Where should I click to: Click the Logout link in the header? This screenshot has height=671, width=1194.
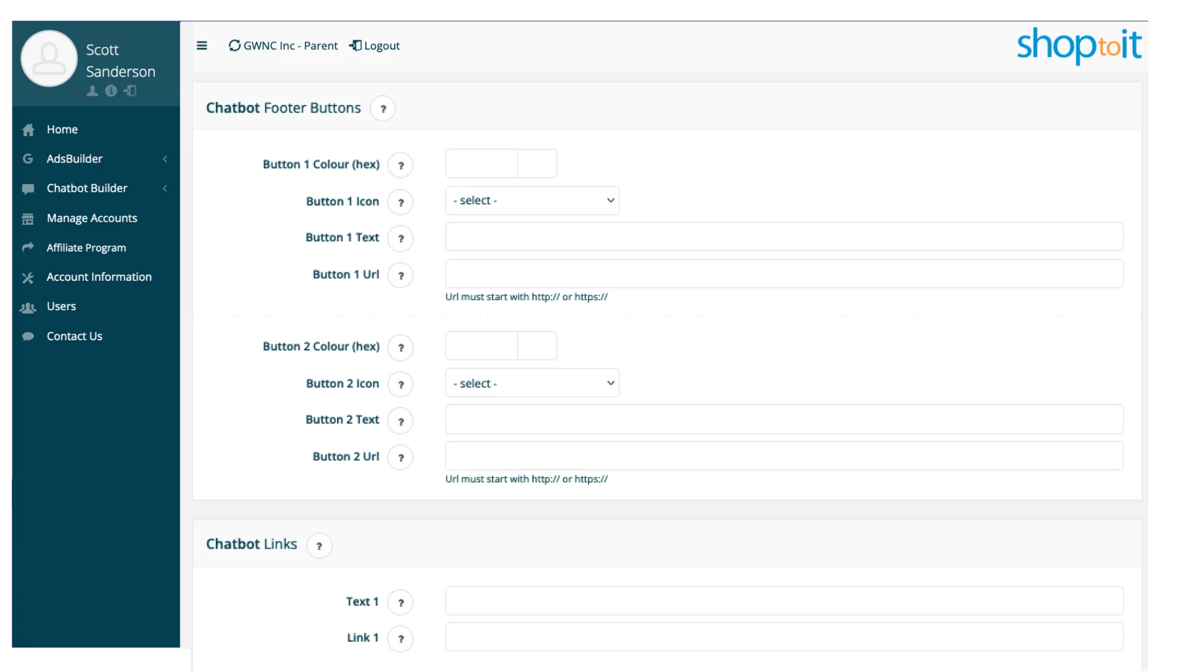point(381,45)
